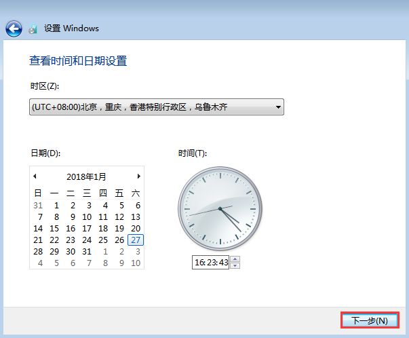Select the black January 31 date
409x338 pixels.
(x=87, y=251)
